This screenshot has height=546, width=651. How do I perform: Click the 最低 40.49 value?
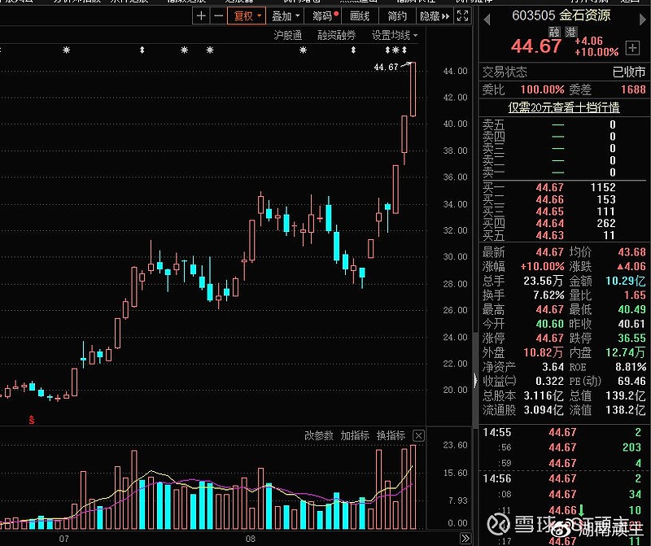(x=631, y=310)
